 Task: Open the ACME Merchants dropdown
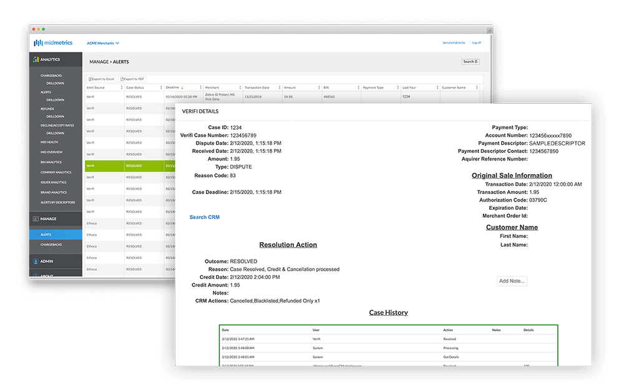[103, 43]
